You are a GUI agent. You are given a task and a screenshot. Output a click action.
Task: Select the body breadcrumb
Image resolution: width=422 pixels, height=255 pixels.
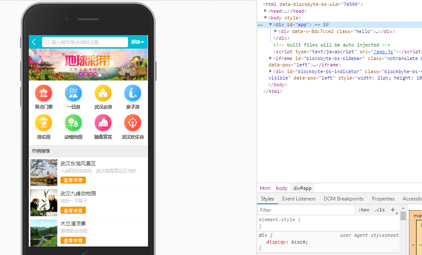click(x=282, y=188)
